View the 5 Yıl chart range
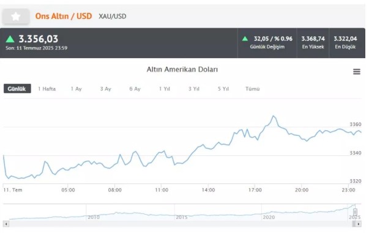The width and height of the screenshot is (369, 233). [x=223, y=89]
